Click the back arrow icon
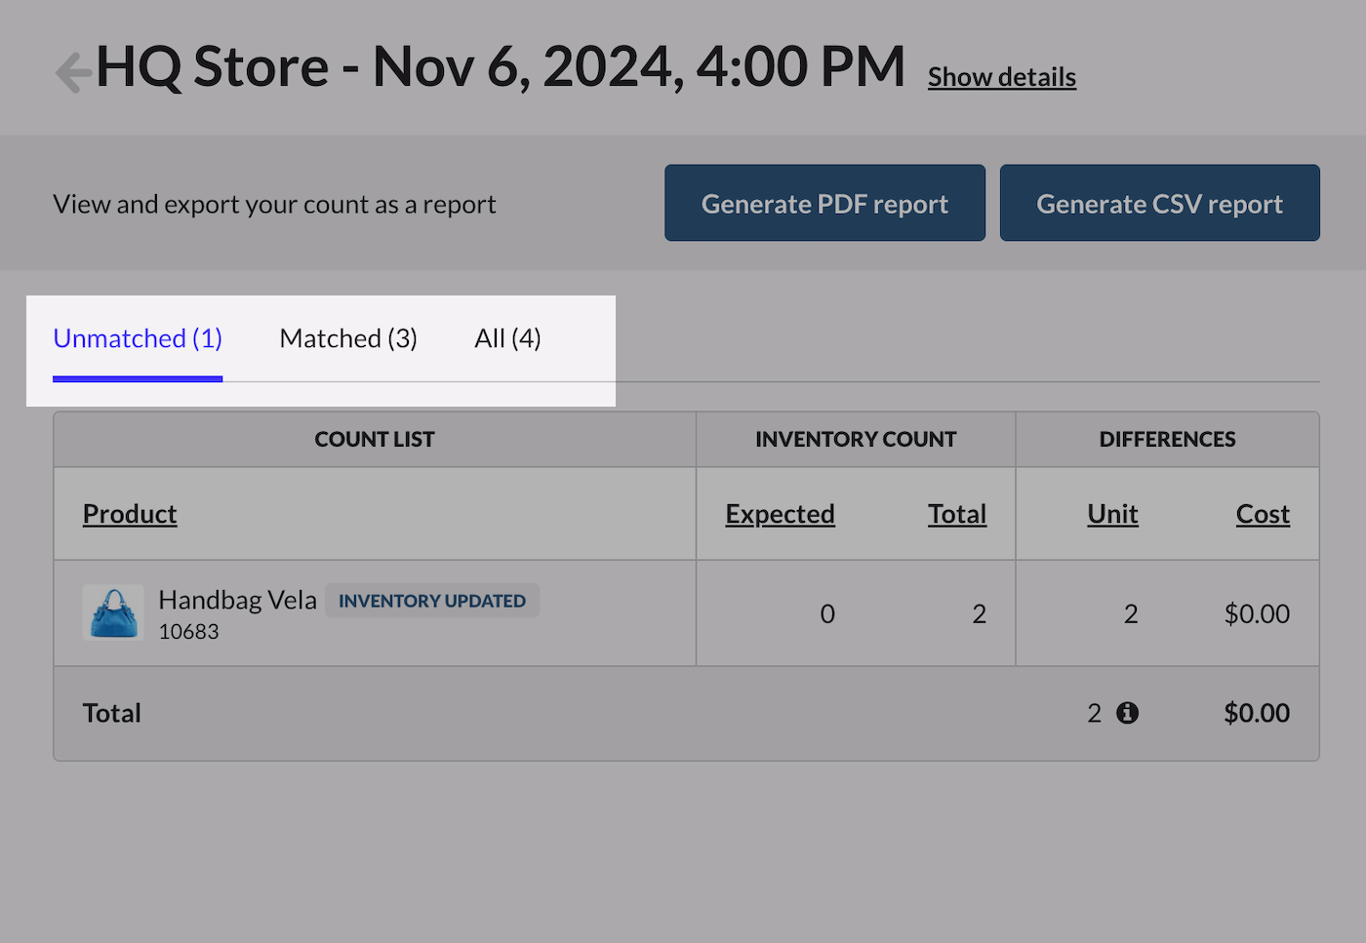 pyautogui.click(x=72, y=72)
